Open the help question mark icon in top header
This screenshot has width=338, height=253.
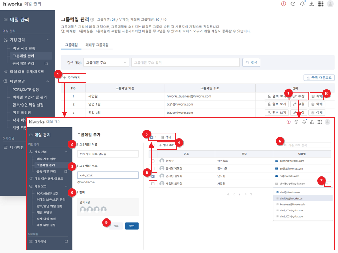click(x=293, y=4)
